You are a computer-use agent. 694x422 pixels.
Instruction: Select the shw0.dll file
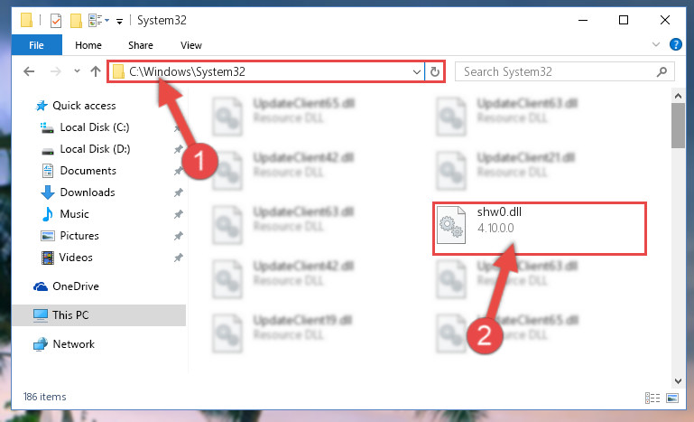pos(540,229)
